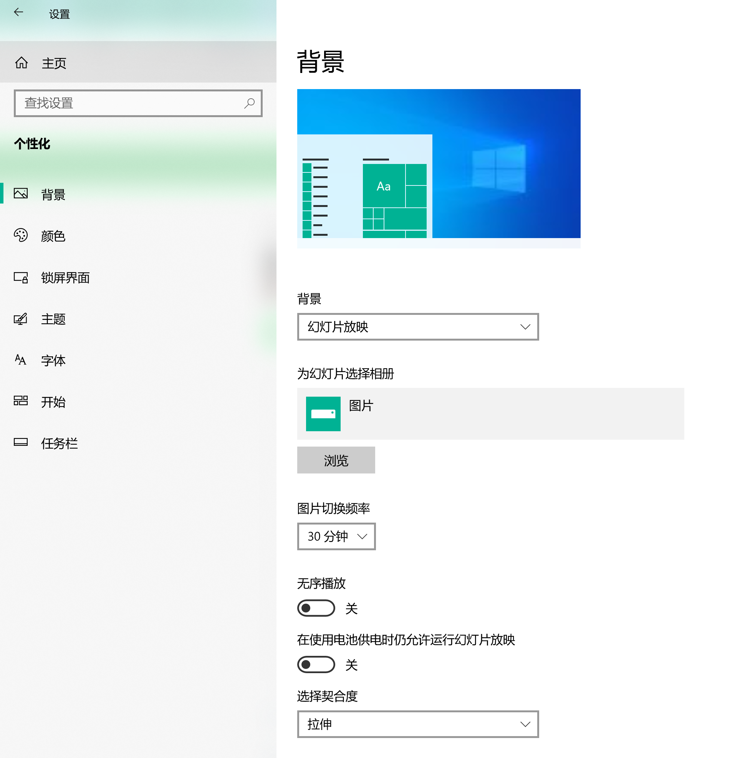735x758 pixels.
Task: Click the 浏览 browse button
Action: [336, 460]
